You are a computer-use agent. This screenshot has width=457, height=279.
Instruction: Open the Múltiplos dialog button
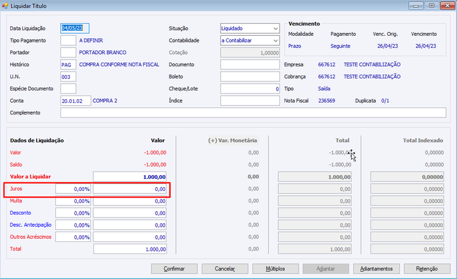point(275,268)
